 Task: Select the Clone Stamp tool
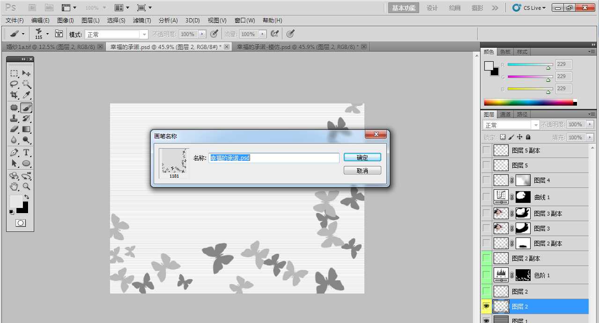[14, 118]
